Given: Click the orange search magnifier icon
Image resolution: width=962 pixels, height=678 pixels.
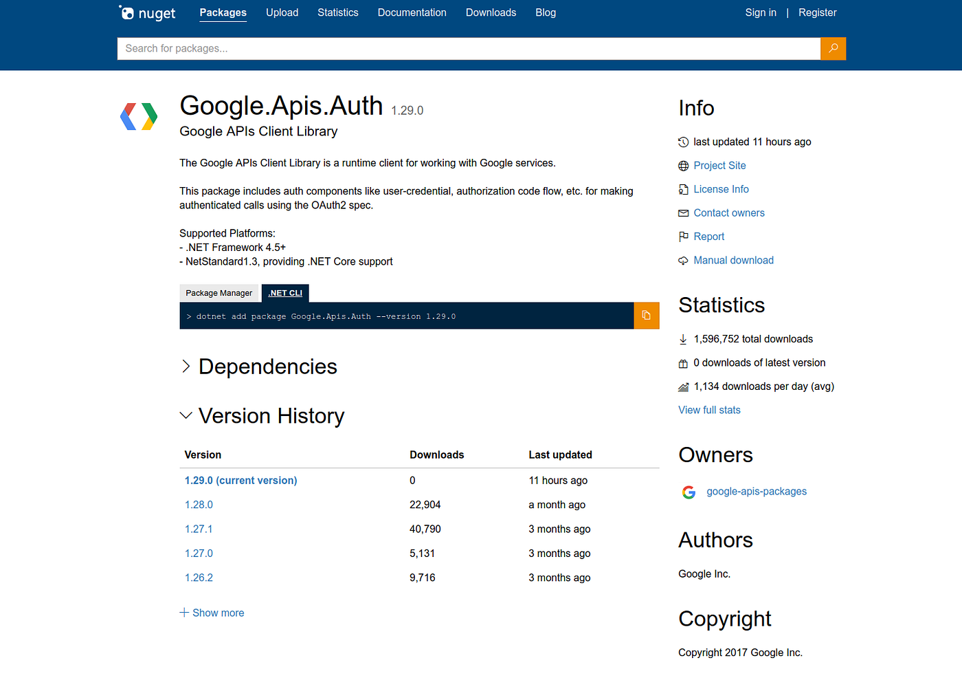Looking at the screenshot, I should [x=833, y=48].
